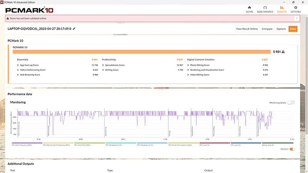Click the Additional Outputs heading
This screenshot has height=173, width=308.
point(21,164)
